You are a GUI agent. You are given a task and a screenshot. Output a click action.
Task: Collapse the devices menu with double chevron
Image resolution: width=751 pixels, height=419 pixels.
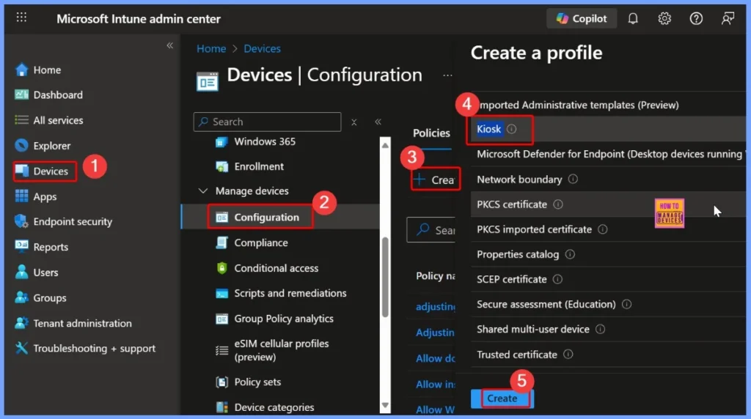pyautogui.click(x=378, y=122)
